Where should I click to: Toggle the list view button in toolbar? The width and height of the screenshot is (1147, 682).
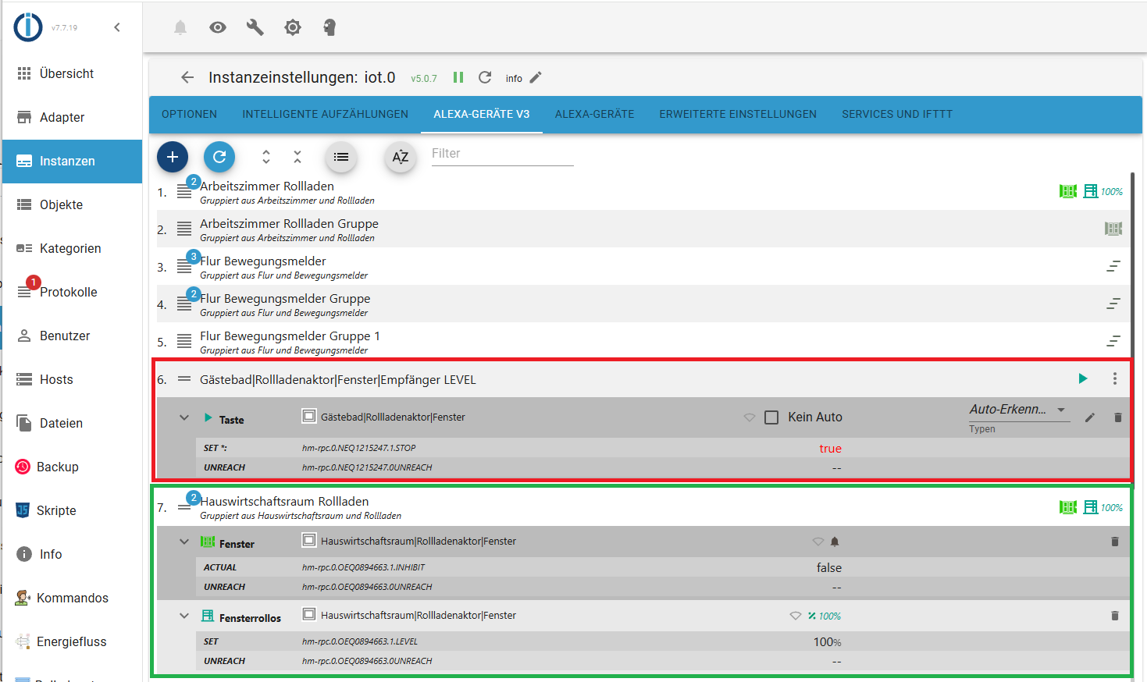[341, 157]
